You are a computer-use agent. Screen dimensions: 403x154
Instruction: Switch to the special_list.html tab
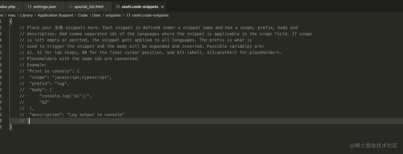(x=89, y=7)
